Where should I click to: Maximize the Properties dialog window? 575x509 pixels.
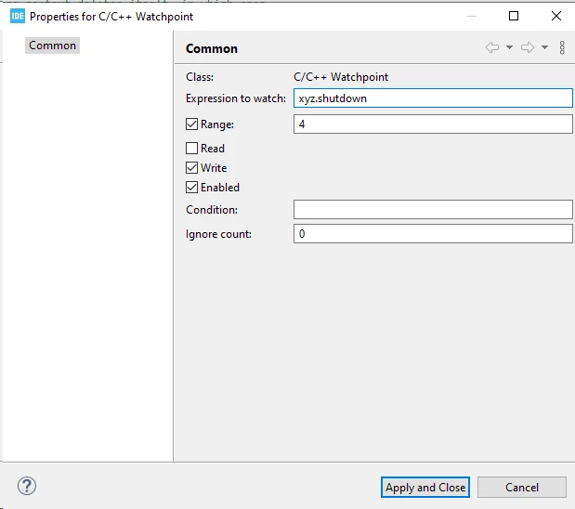514,16
